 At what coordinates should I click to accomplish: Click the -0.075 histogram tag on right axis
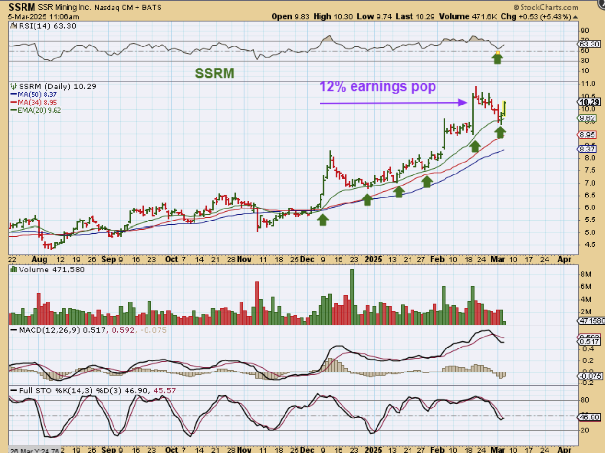589,376
